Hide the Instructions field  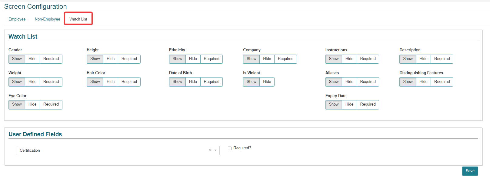tap(349, 59)
